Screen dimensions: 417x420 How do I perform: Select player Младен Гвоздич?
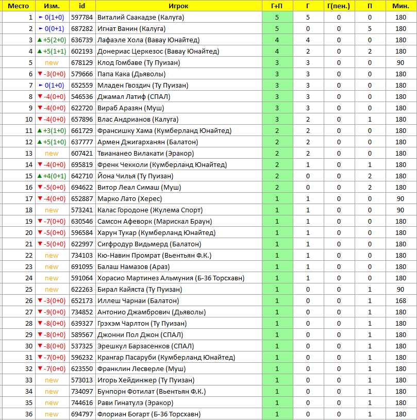[143, 86]
